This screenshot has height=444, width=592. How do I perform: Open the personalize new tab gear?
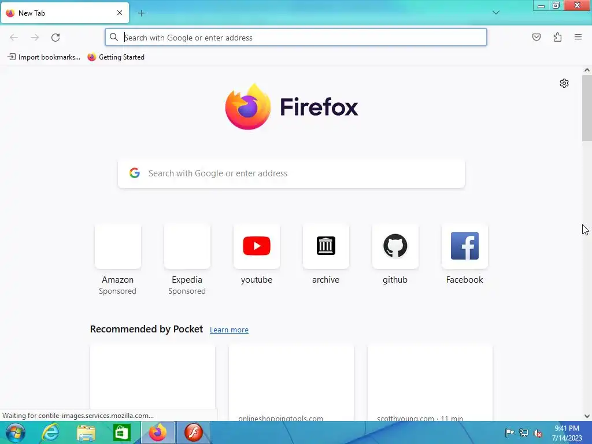point(564,83)
